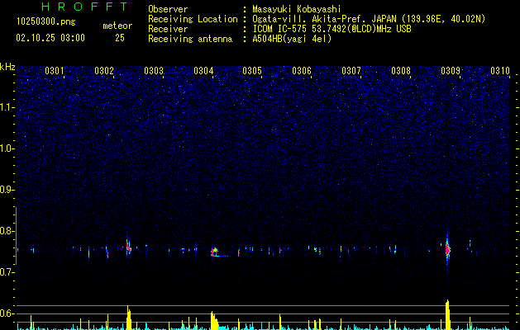Click the 0302 time marker

coord(104,71)
